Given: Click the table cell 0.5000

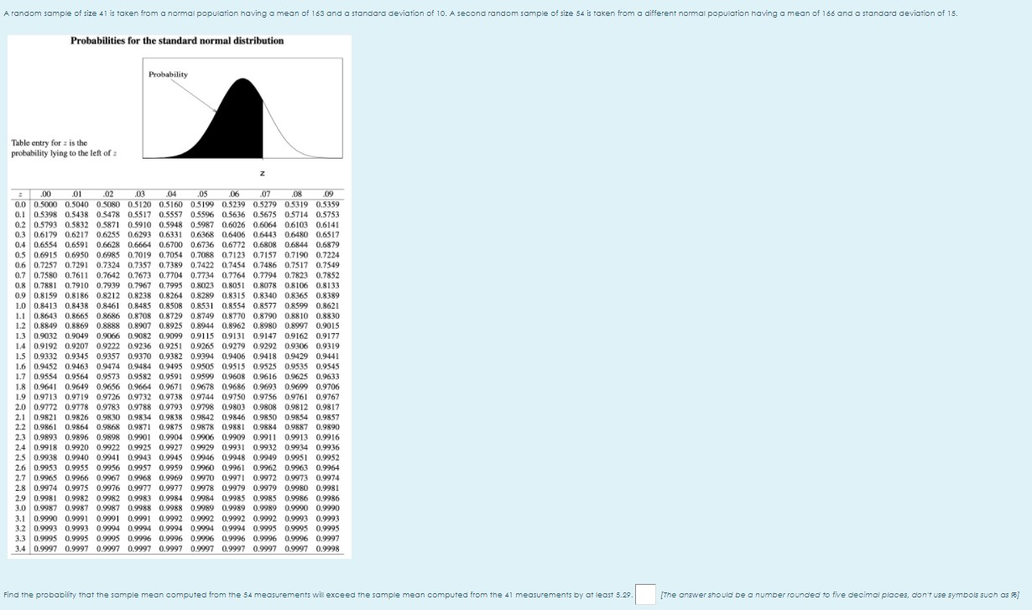Looking at the screenshot, I should [45, 204].
